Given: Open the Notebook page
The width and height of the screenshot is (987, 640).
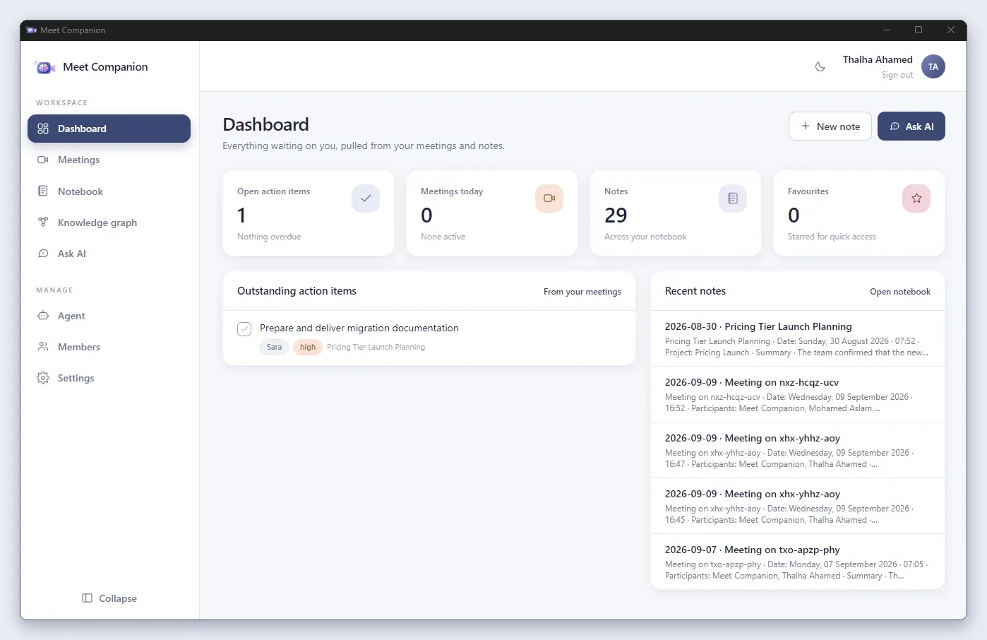Looking at the screenshot, I should pos(109,191).
